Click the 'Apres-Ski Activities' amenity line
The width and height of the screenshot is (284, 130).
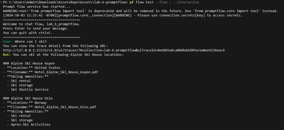(31, 125)
